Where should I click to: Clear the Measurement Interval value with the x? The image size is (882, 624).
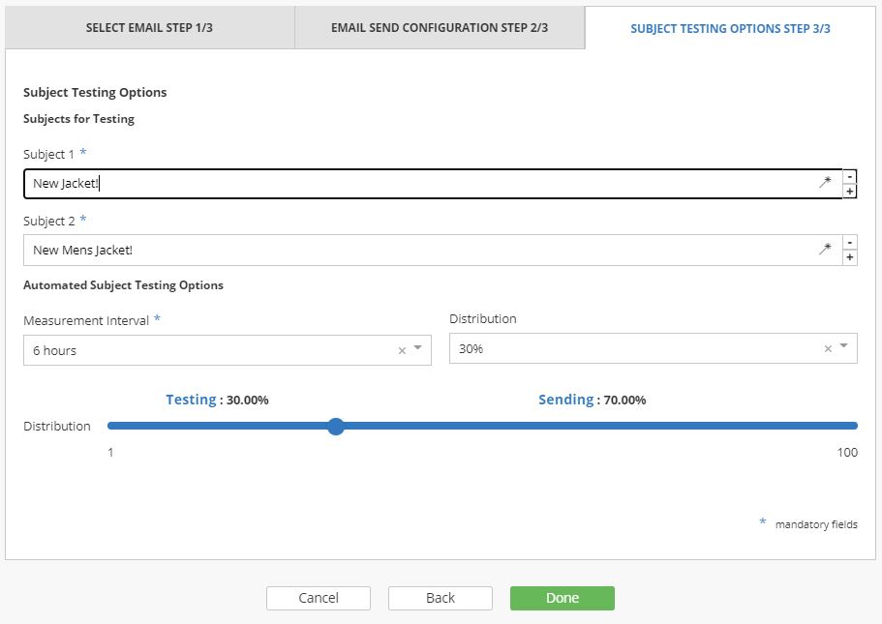coord(402,351)
